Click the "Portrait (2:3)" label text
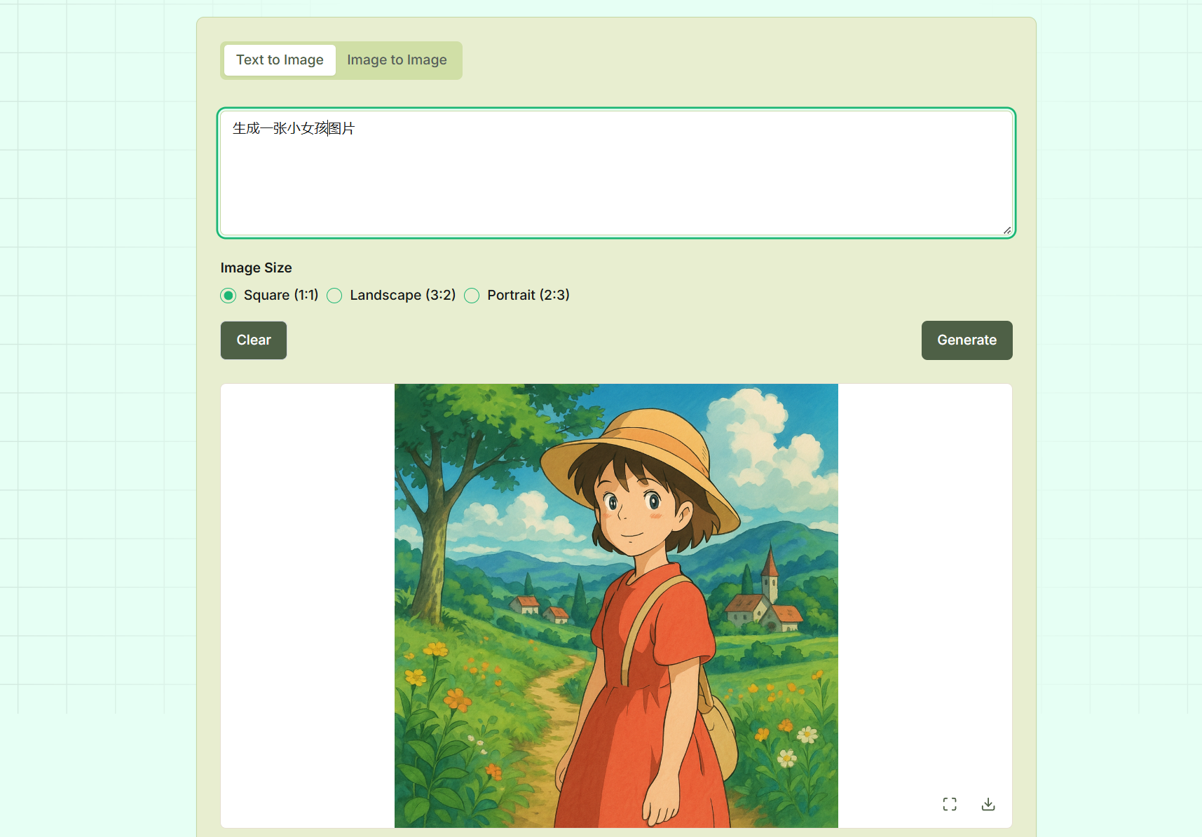Screen dimensions: 1202x837 pyautogui.click(x=528, y=296)
